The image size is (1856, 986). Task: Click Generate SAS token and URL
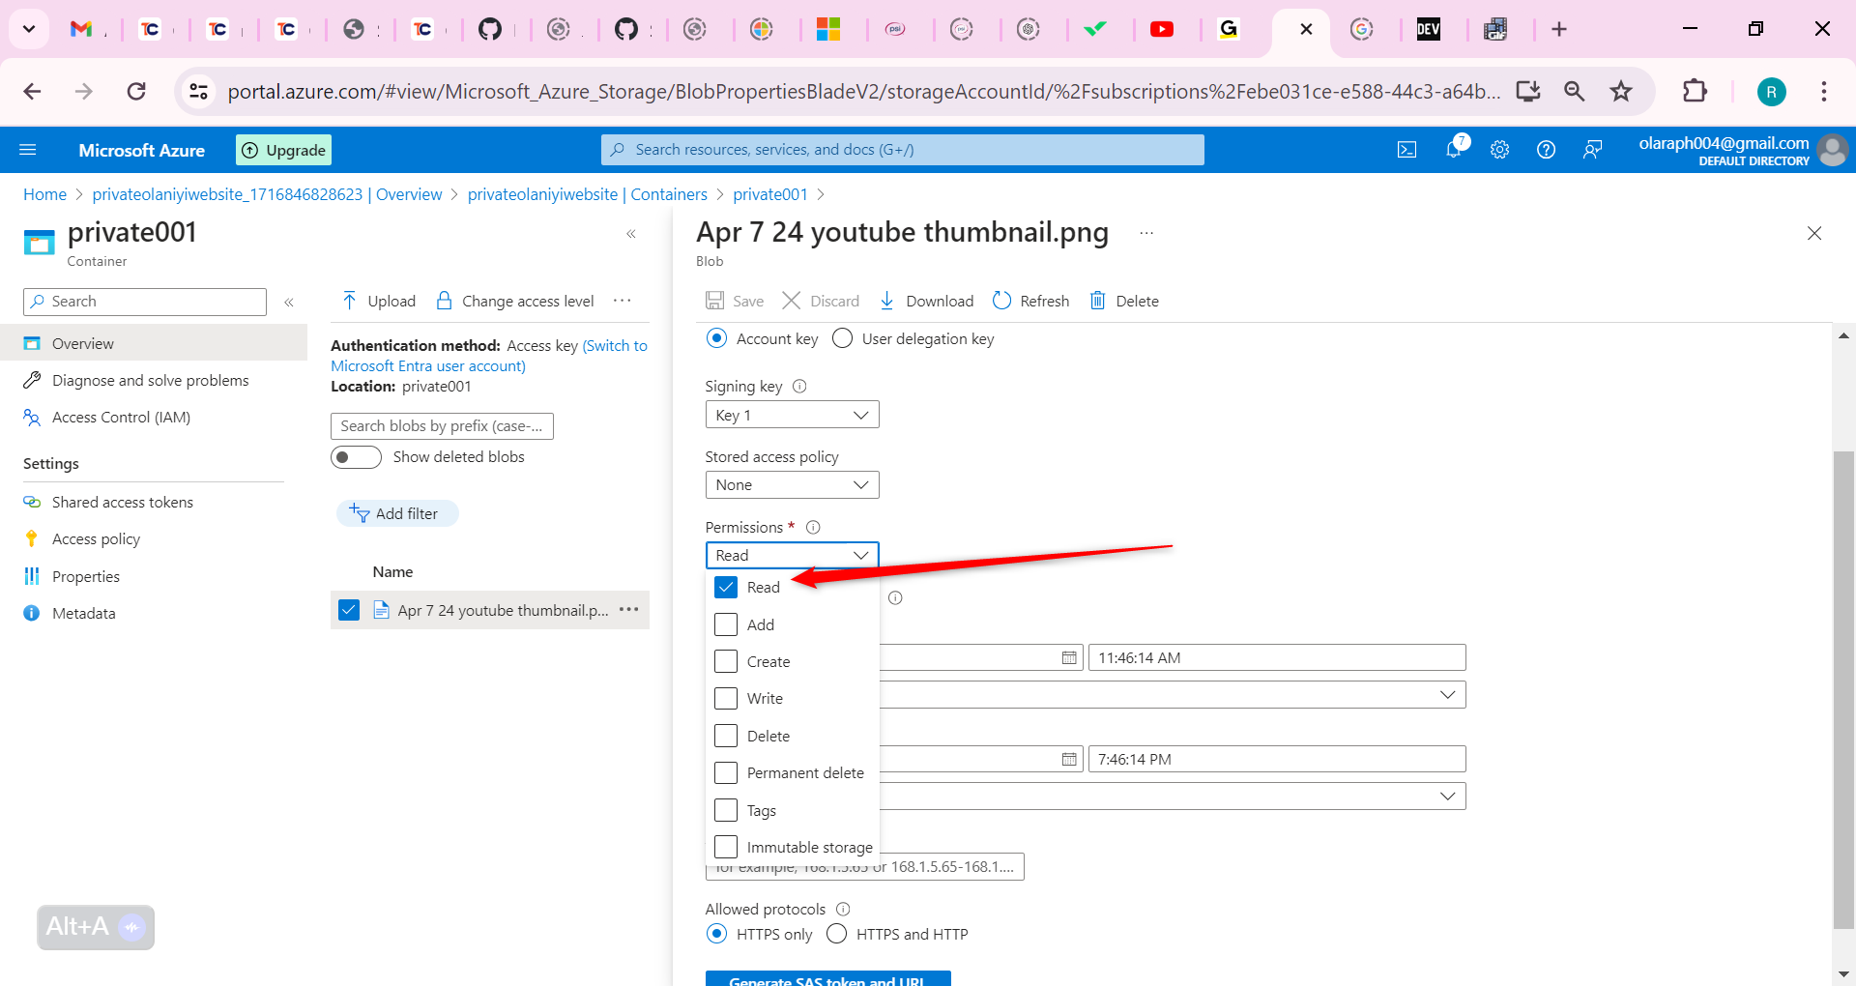tap(827, 978)
